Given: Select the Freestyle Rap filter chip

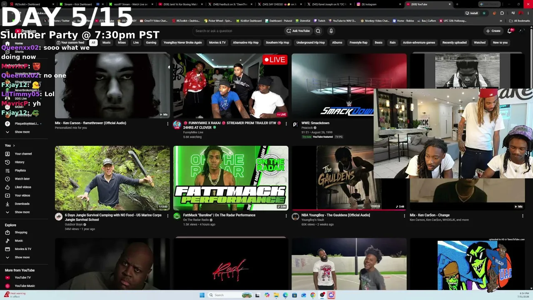Looking at the screenshot, I should coord(359,42).
